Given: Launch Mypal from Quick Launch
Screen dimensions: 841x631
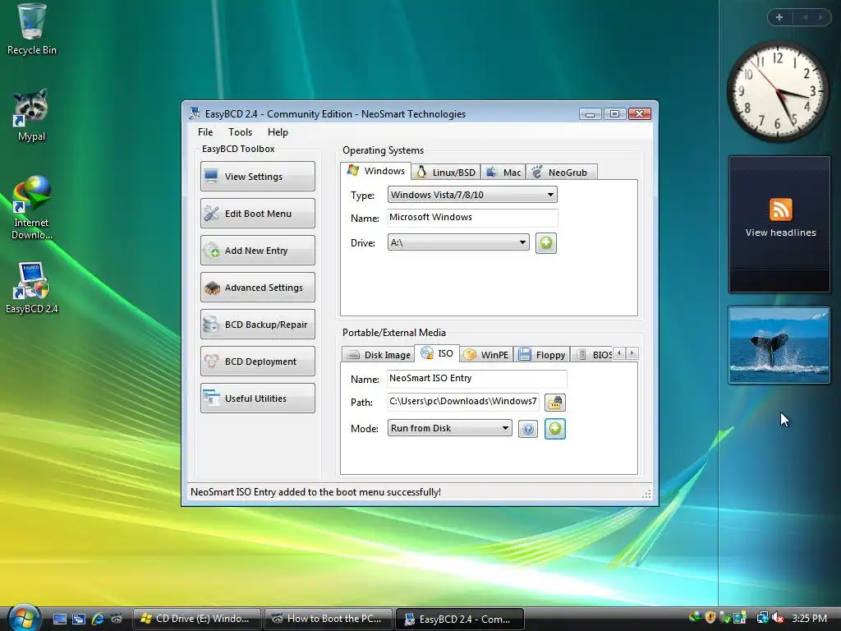Looking at the screenshot, I should (x=117, y=619).
